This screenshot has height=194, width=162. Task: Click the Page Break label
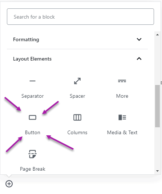(x=33, y=169)
